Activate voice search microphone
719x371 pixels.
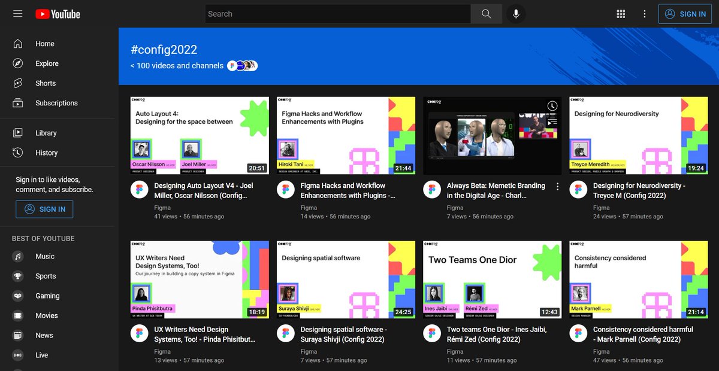pos(516,14)
